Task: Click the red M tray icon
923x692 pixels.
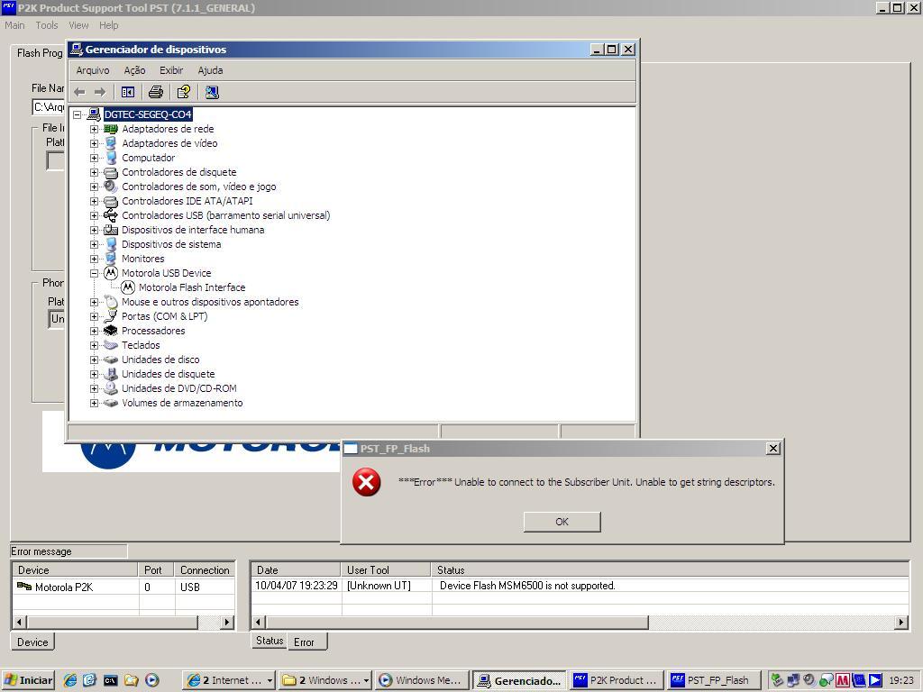Action: click(843, 680)
